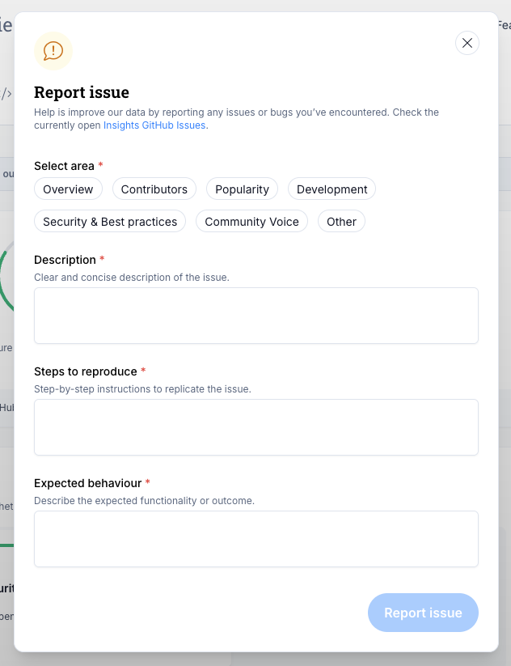Focus the Expected behaviour text box
The width and height of the screenshot is (511, 666).
256,539
